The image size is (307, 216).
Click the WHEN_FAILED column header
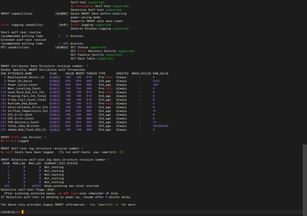point(141,74)
